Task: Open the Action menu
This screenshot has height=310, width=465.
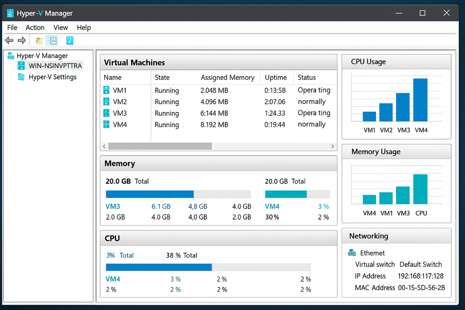Action: [x=35, y=28]
